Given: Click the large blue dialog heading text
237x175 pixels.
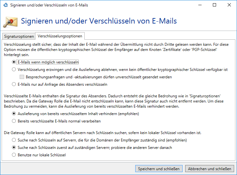Looking at the screenshot, I should [x=99, y=21].
